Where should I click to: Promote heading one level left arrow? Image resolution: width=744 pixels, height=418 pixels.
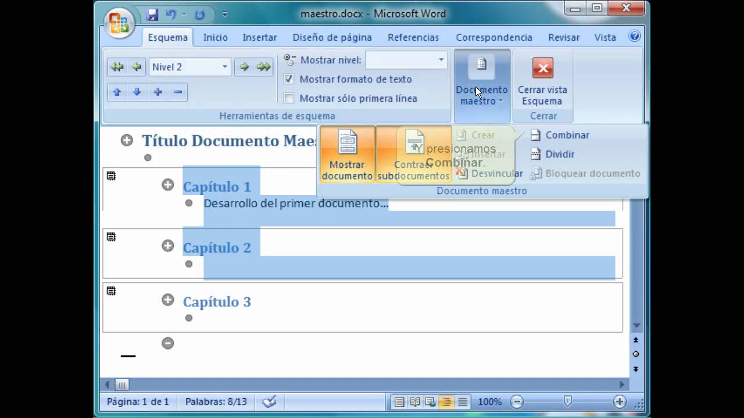137,67
